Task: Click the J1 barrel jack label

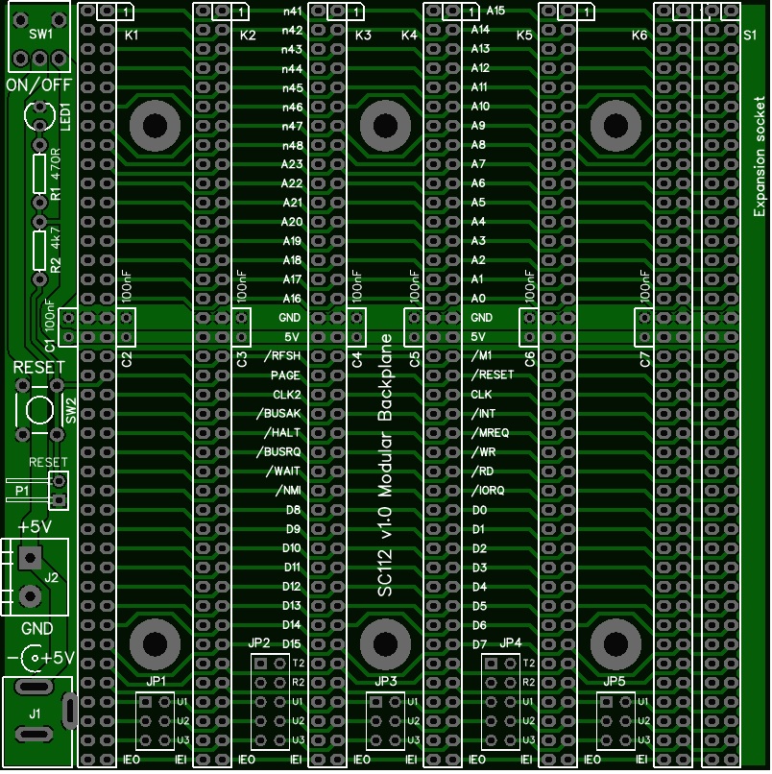Action: pyautogui.click(x=35, y=714)
